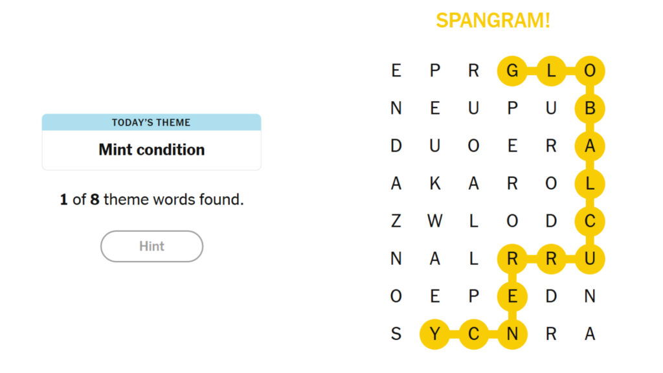The image size is (663, 373).
Task: Click the final letter A in the bottom-right corner
Action: (x=589, y=334)
